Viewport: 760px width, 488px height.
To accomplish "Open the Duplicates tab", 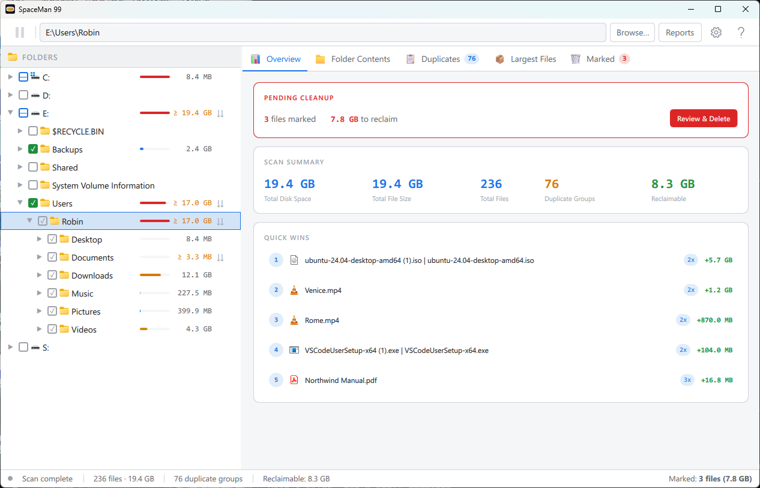I will 442,59.
